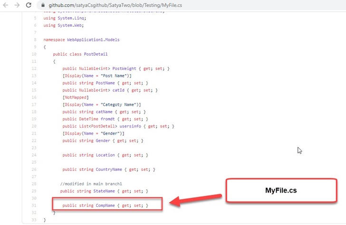This screenshot has height=225, width=346.
Task: Click the [NotMapped] attribute line
Action: click(x=76, y=98)
